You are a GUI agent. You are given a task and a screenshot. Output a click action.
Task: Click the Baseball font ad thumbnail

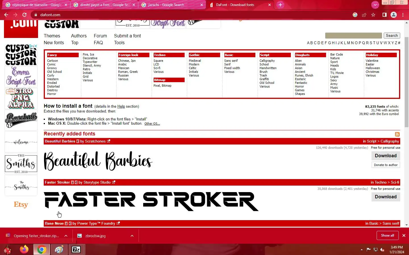click(x=21, y=120)
